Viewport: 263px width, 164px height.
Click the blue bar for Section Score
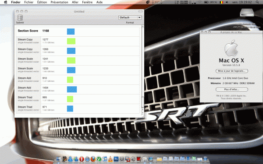[x=71, y=31]
